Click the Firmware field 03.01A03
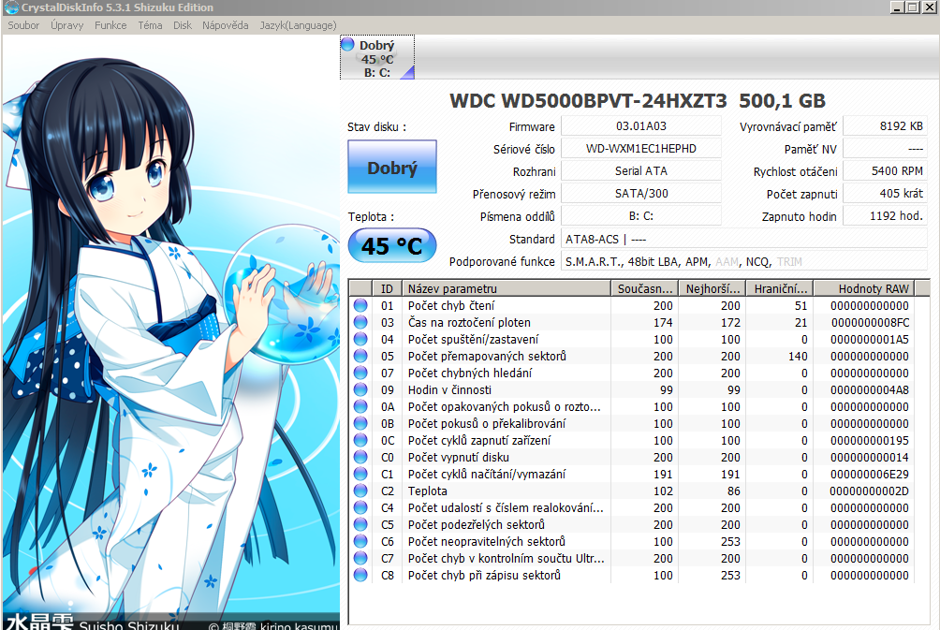Image resolution: width=940 pixels, height=630 pixels. [x=640, y=126]
